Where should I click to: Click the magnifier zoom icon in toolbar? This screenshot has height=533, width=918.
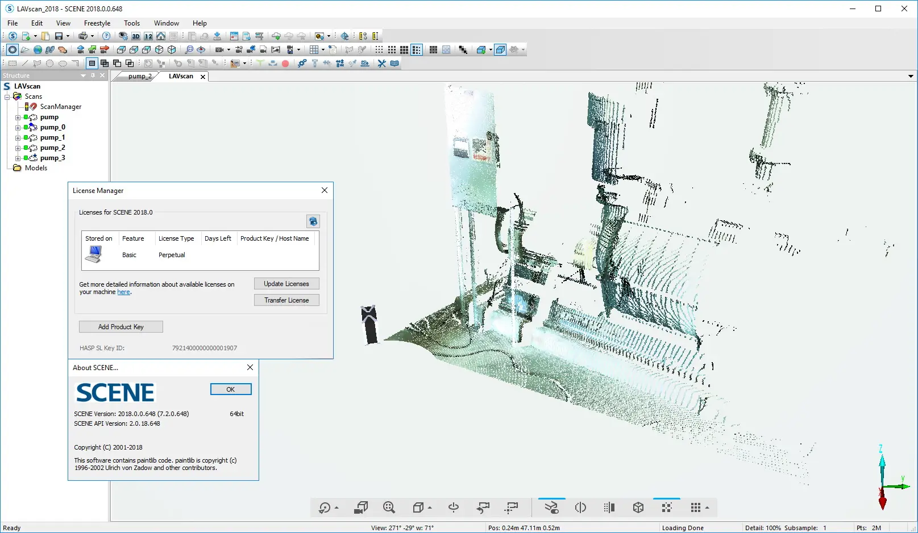pyautogui.click(x=189, y=50)
